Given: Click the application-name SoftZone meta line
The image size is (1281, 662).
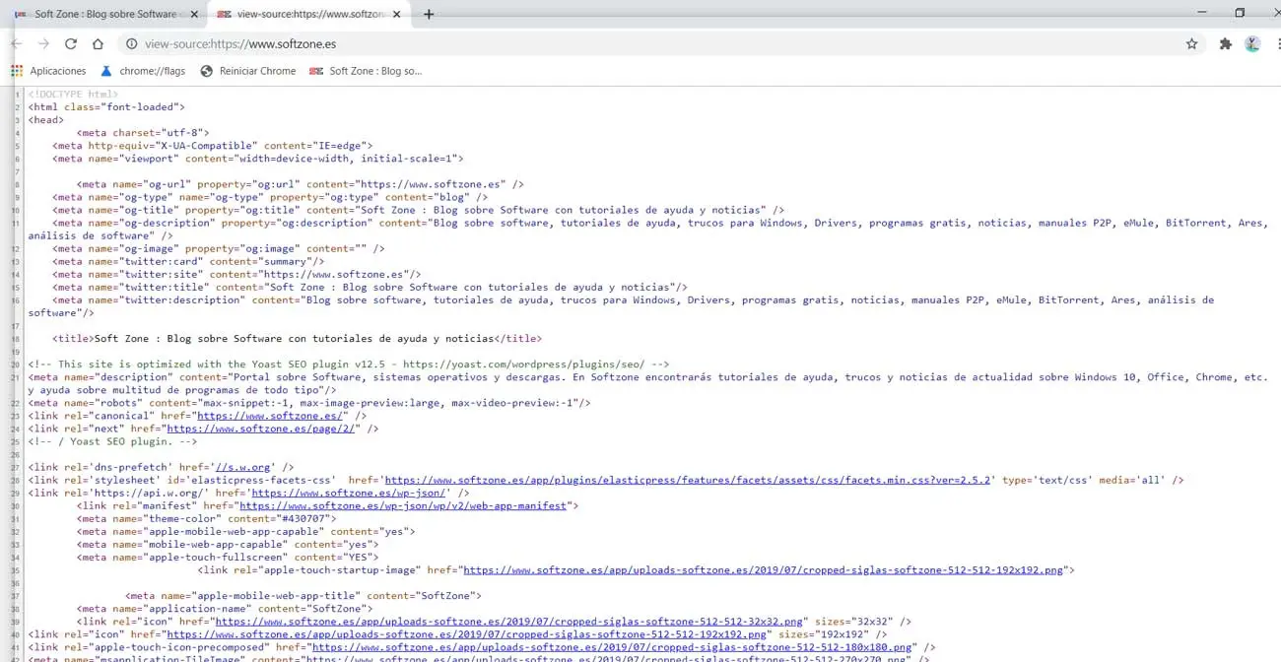Looking at the screenshot, I should pos(225,609).
